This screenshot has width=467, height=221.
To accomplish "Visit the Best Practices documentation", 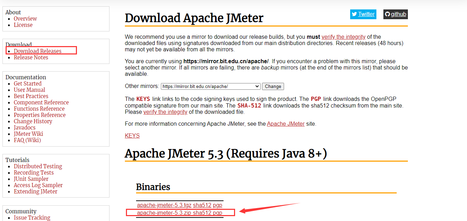I will (31, 96).
